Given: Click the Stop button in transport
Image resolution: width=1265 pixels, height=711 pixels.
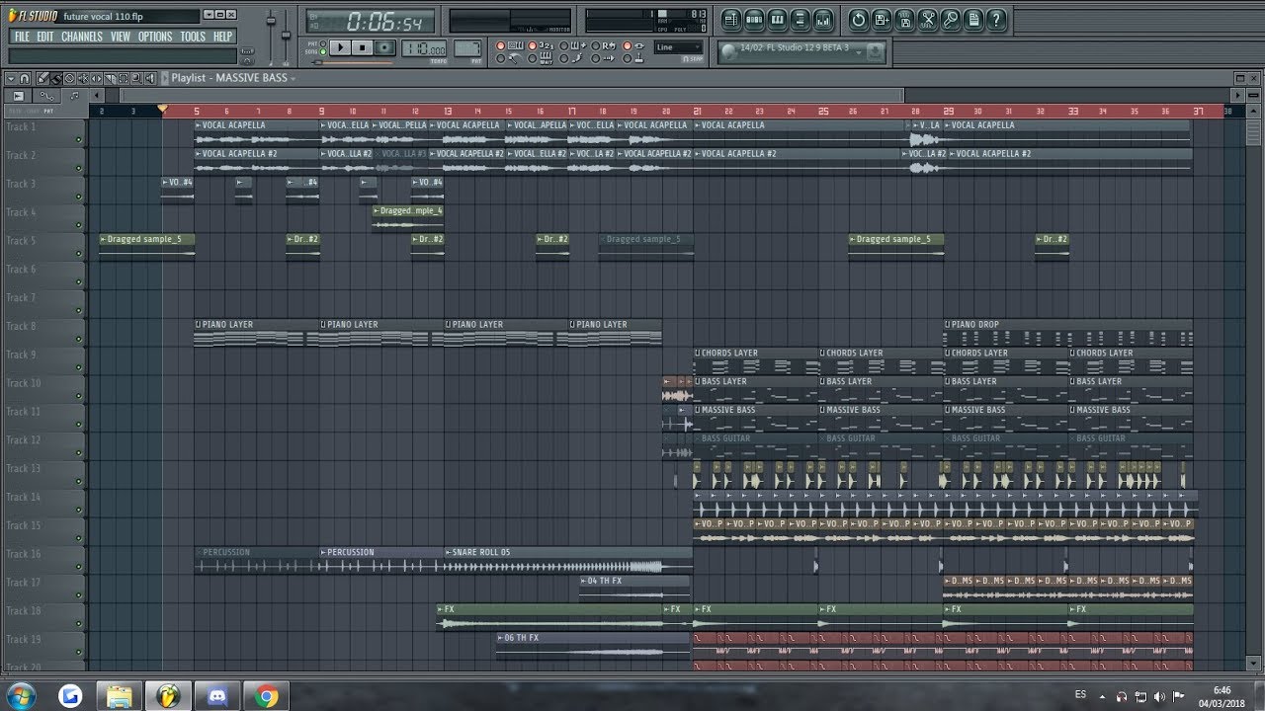Looking at the screenshot, I should [363, 47].
